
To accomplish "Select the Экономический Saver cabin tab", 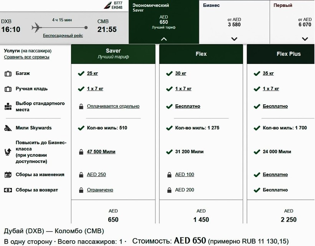I will [x=164, y=22].
